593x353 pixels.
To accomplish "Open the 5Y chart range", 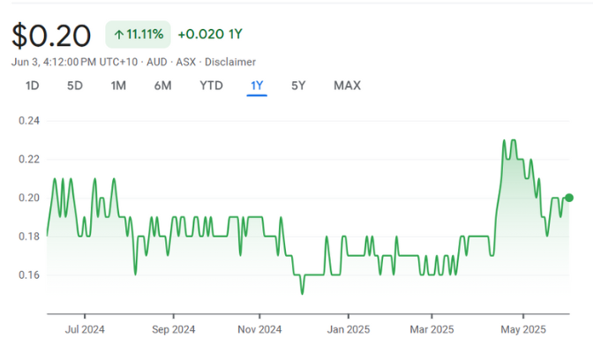I will [298, 86].
